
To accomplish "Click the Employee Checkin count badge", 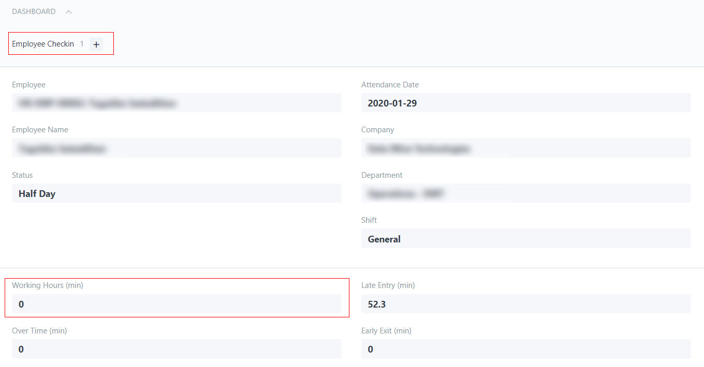I will 82,44.
